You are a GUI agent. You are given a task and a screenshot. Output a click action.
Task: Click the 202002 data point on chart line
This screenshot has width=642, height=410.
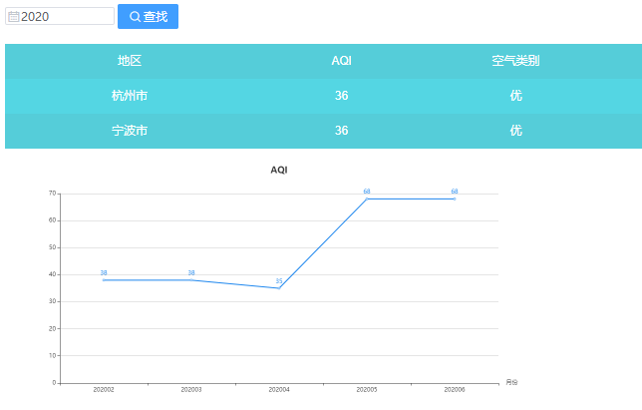tap(104, 280)
